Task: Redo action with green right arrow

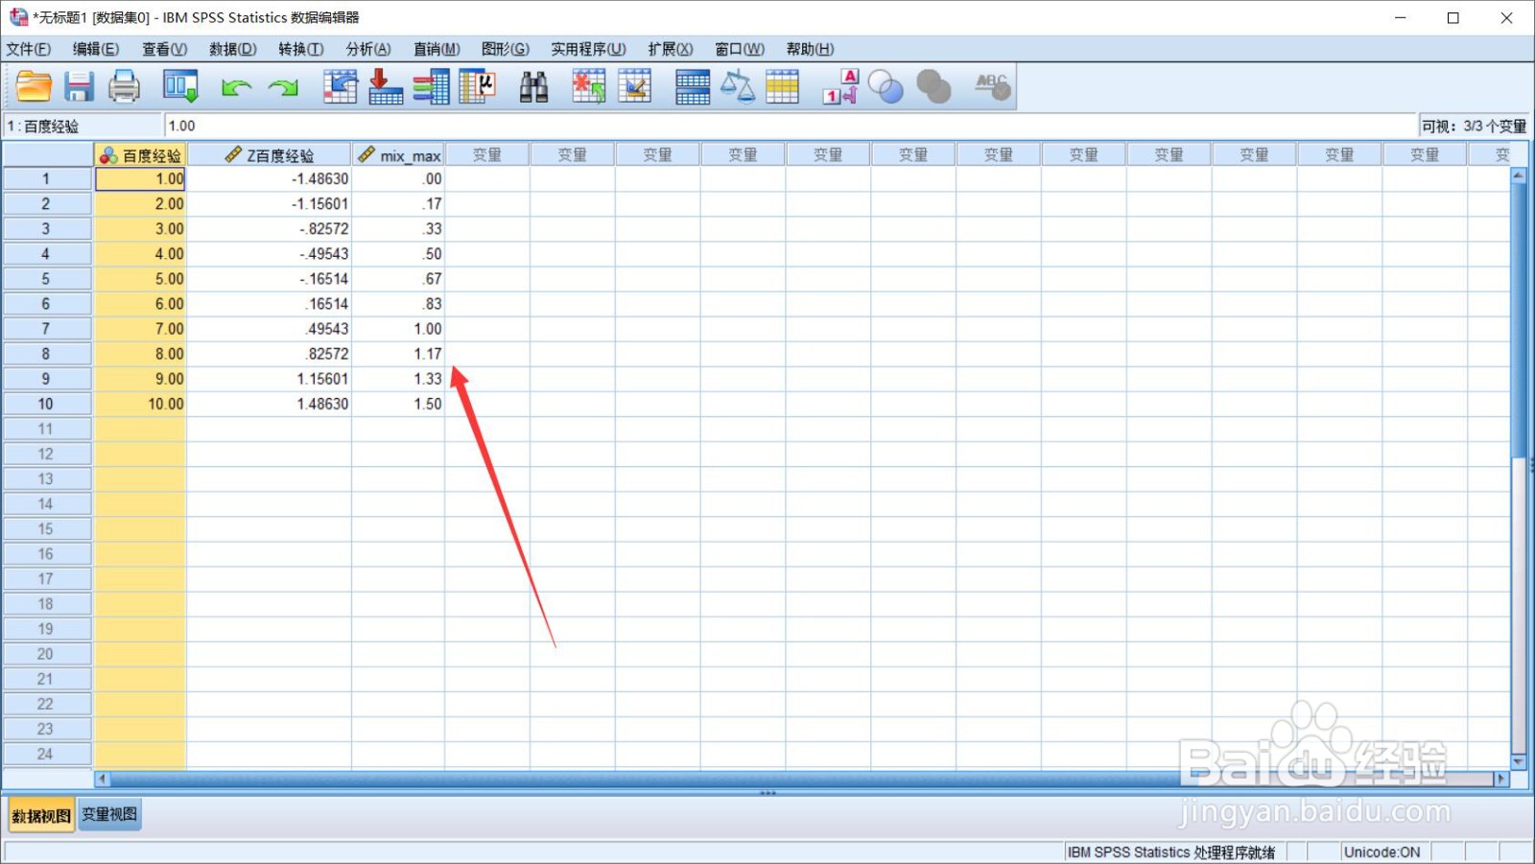Action: (283, 88)
